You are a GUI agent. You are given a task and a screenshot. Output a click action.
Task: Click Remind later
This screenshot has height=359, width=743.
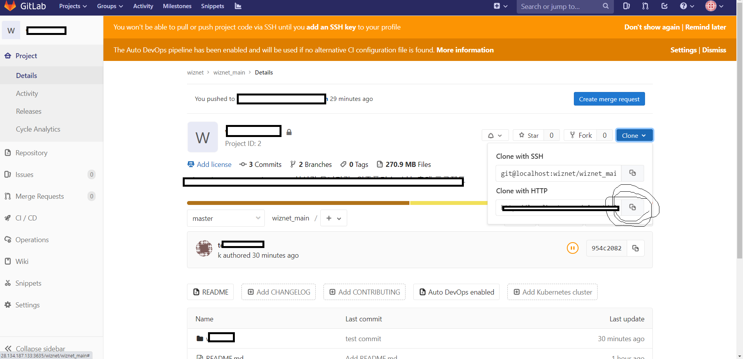pos(706,27)
